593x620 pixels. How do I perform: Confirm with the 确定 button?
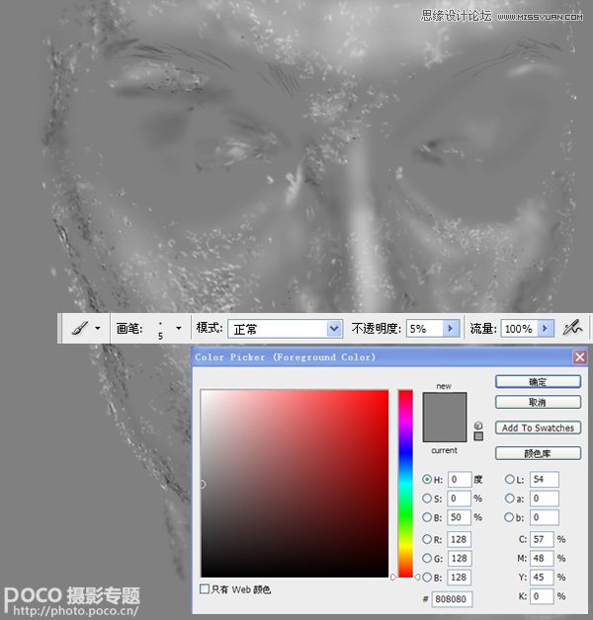click(x=538, y=381)
